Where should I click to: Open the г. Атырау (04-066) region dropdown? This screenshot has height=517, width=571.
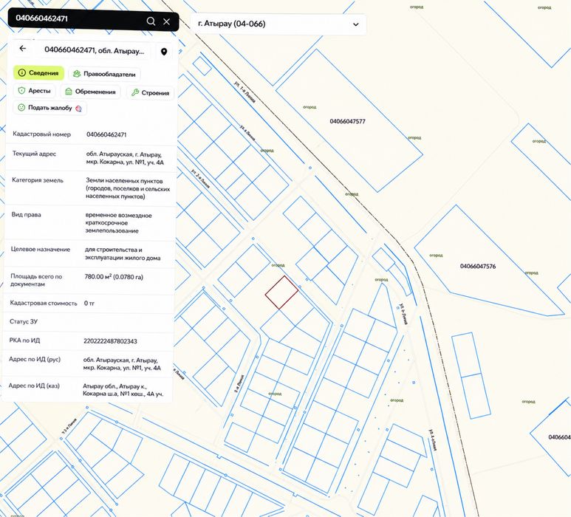(x=278, y=24)
